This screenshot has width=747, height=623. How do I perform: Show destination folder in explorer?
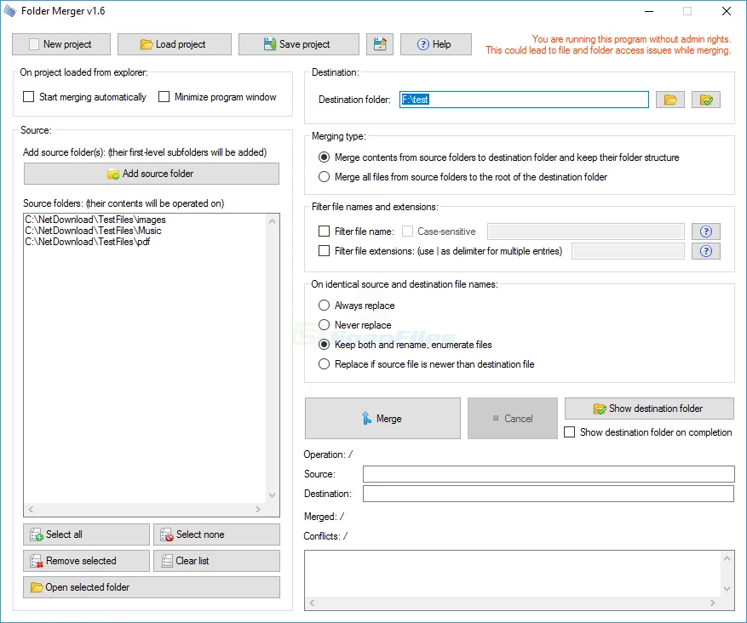(649, 409)
